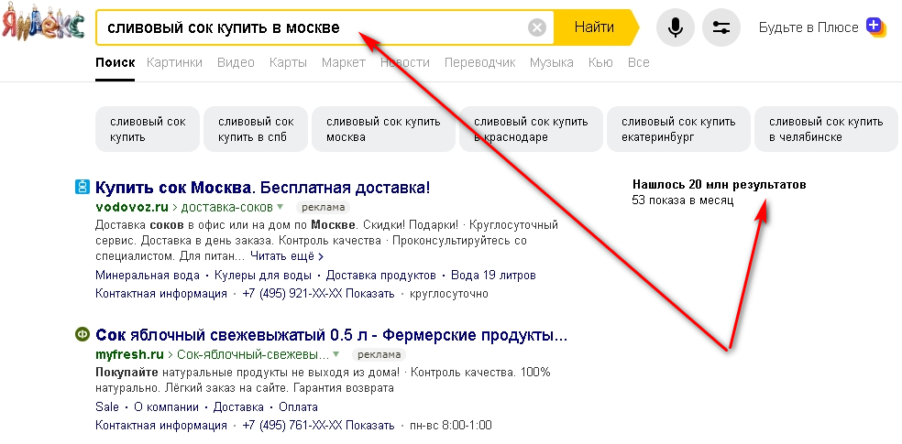This screenshot has height=444, width=902.
Task: Select suggestion сливовый сок купить в спб
Action: pyautogui.click(x=256, y=129)
